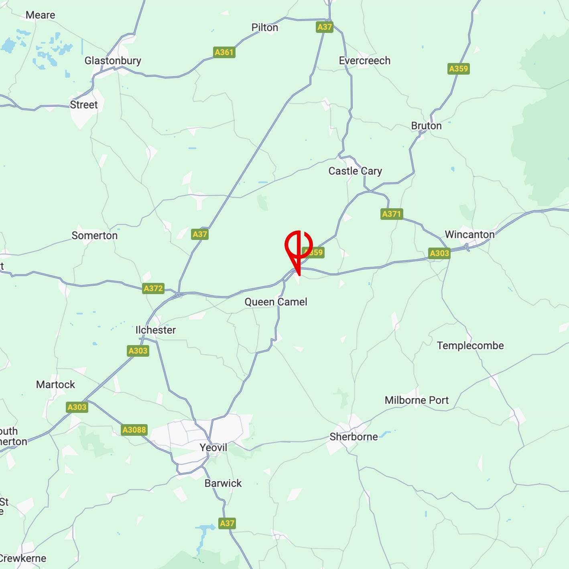
Task: Select the Sherborne town label
Action: (x=354, y=437)
